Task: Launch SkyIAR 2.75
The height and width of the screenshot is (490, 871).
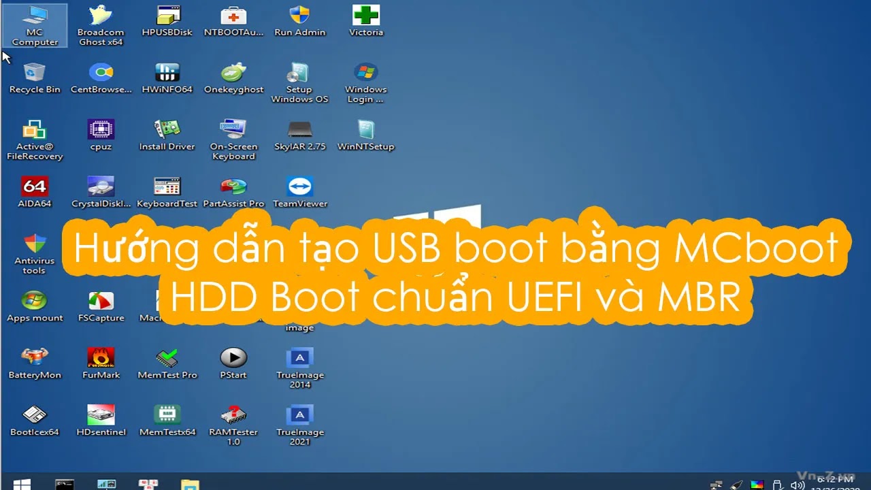Action: 300,135
